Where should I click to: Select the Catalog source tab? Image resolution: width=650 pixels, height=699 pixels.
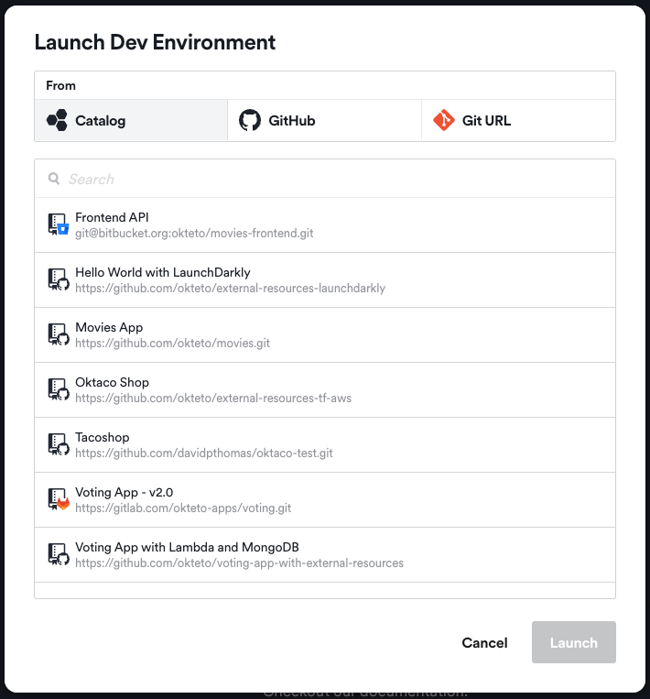tap(131, 120)
